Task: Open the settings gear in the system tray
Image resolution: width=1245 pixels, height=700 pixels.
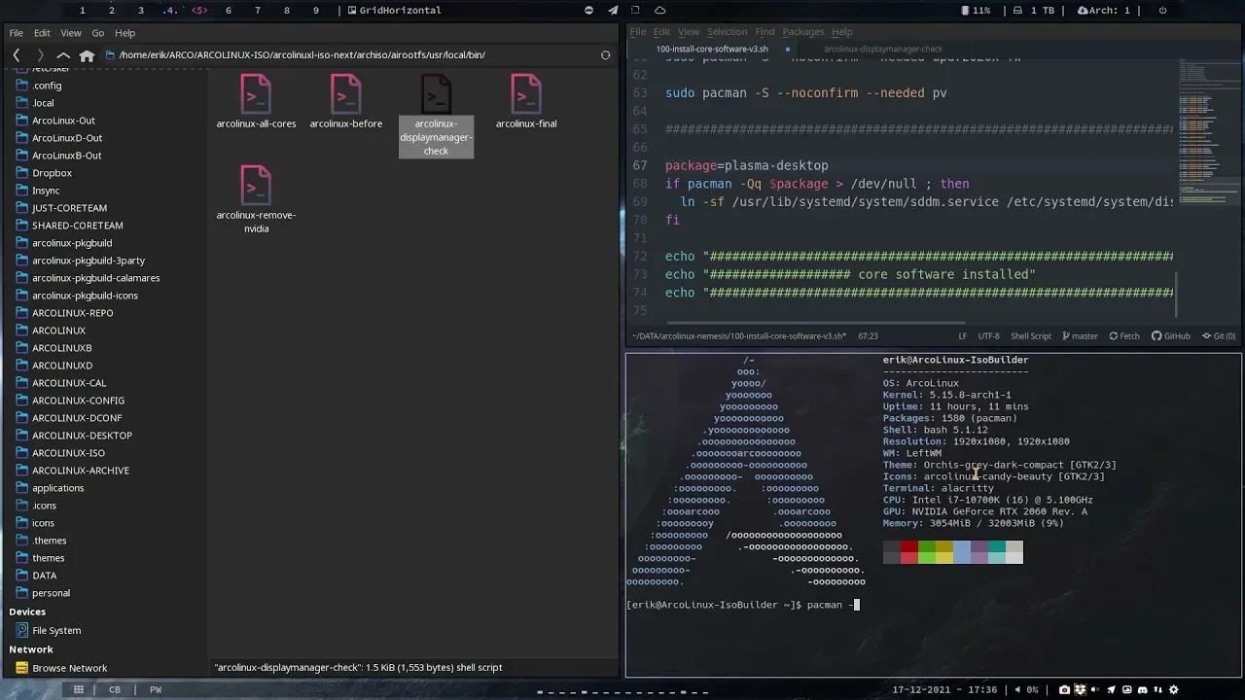Action: pyautogui.click(x=1174, y=690)
